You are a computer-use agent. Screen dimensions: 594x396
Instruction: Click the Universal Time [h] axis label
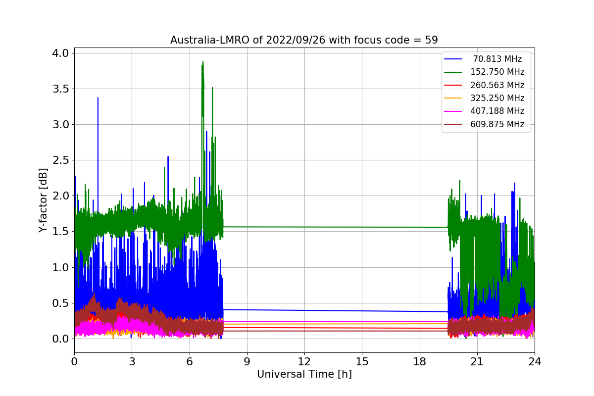304,375
